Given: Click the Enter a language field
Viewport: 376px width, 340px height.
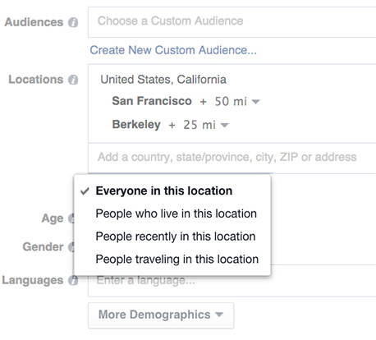Looking at the screenshot, I should 232,281.
